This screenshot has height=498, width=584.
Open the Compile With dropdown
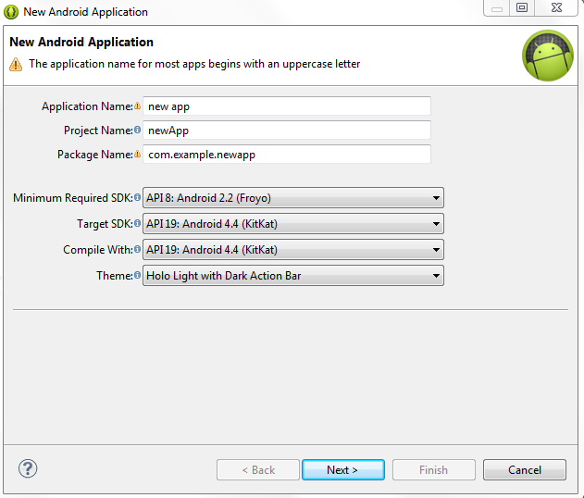point(293,250)
